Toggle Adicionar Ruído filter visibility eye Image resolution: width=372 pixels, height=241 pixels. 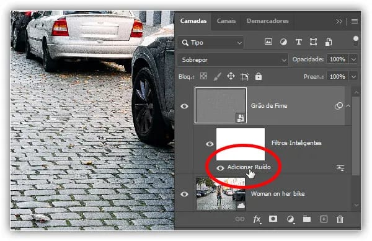tap(220, 168)
